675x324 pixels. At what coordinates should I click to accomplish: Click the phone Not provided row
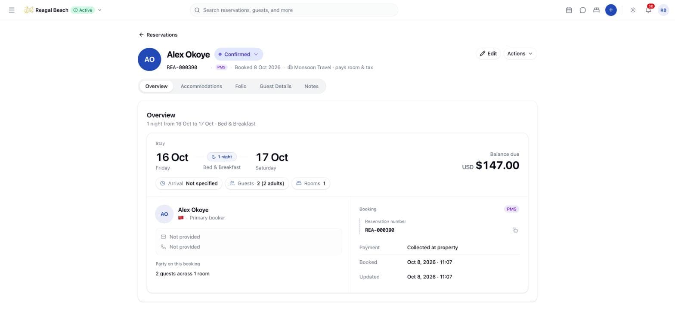click(248, 247)
